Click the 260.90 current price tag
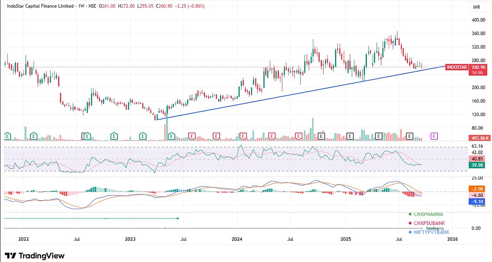 pyautogui.click(x=478, y=67)
